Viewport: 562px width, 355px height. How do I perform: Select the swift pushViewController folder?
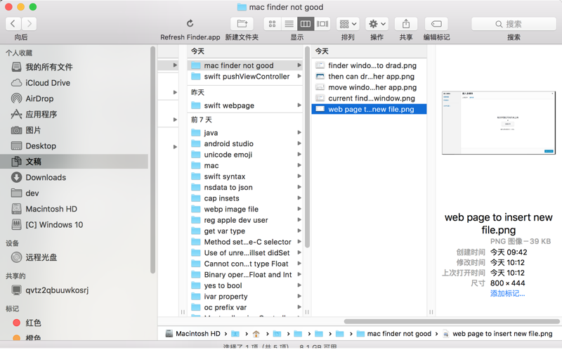click(x=245, y=77)
